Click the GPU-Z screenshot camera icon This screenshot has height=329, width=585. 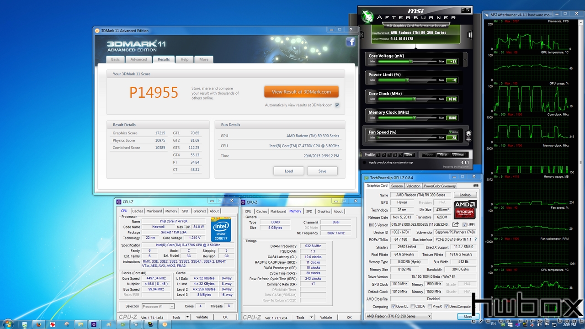476,186
